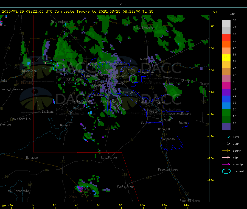Click the 'Punta_Agua' map label

click(125, 187)
